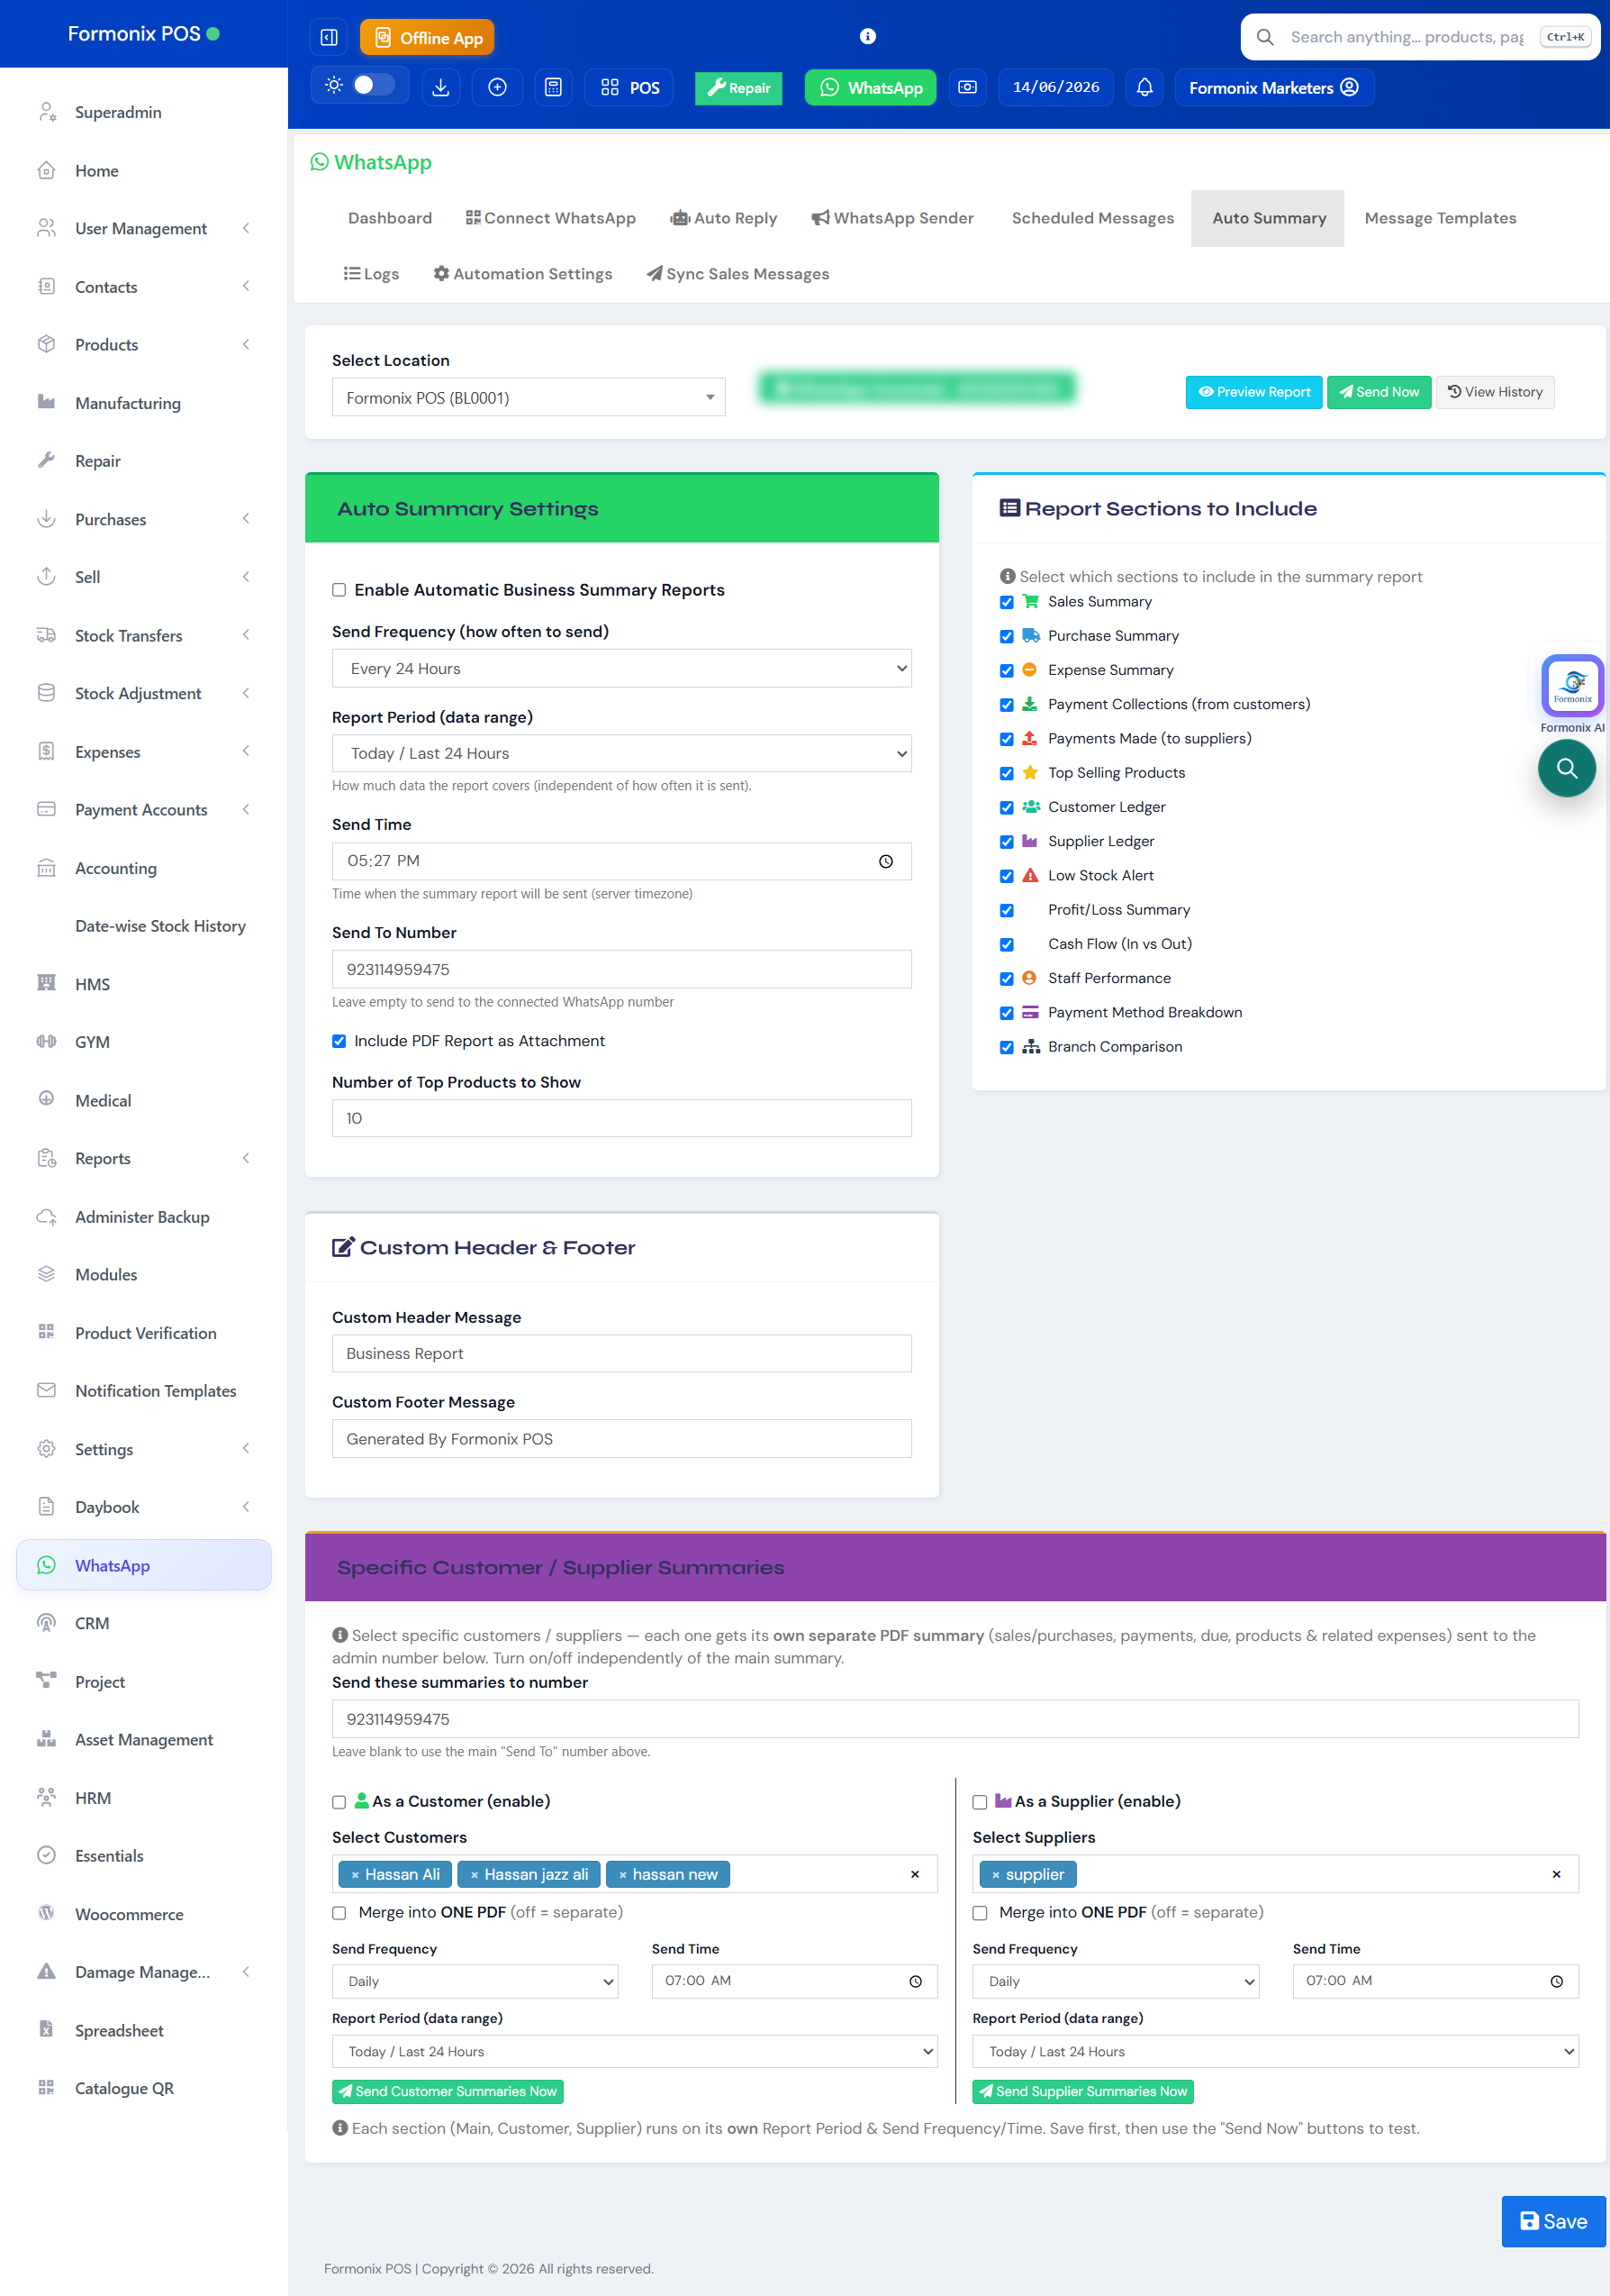Click View History button
This screenshot has height=2296, width=1610.
click(x=1495, y=392)
